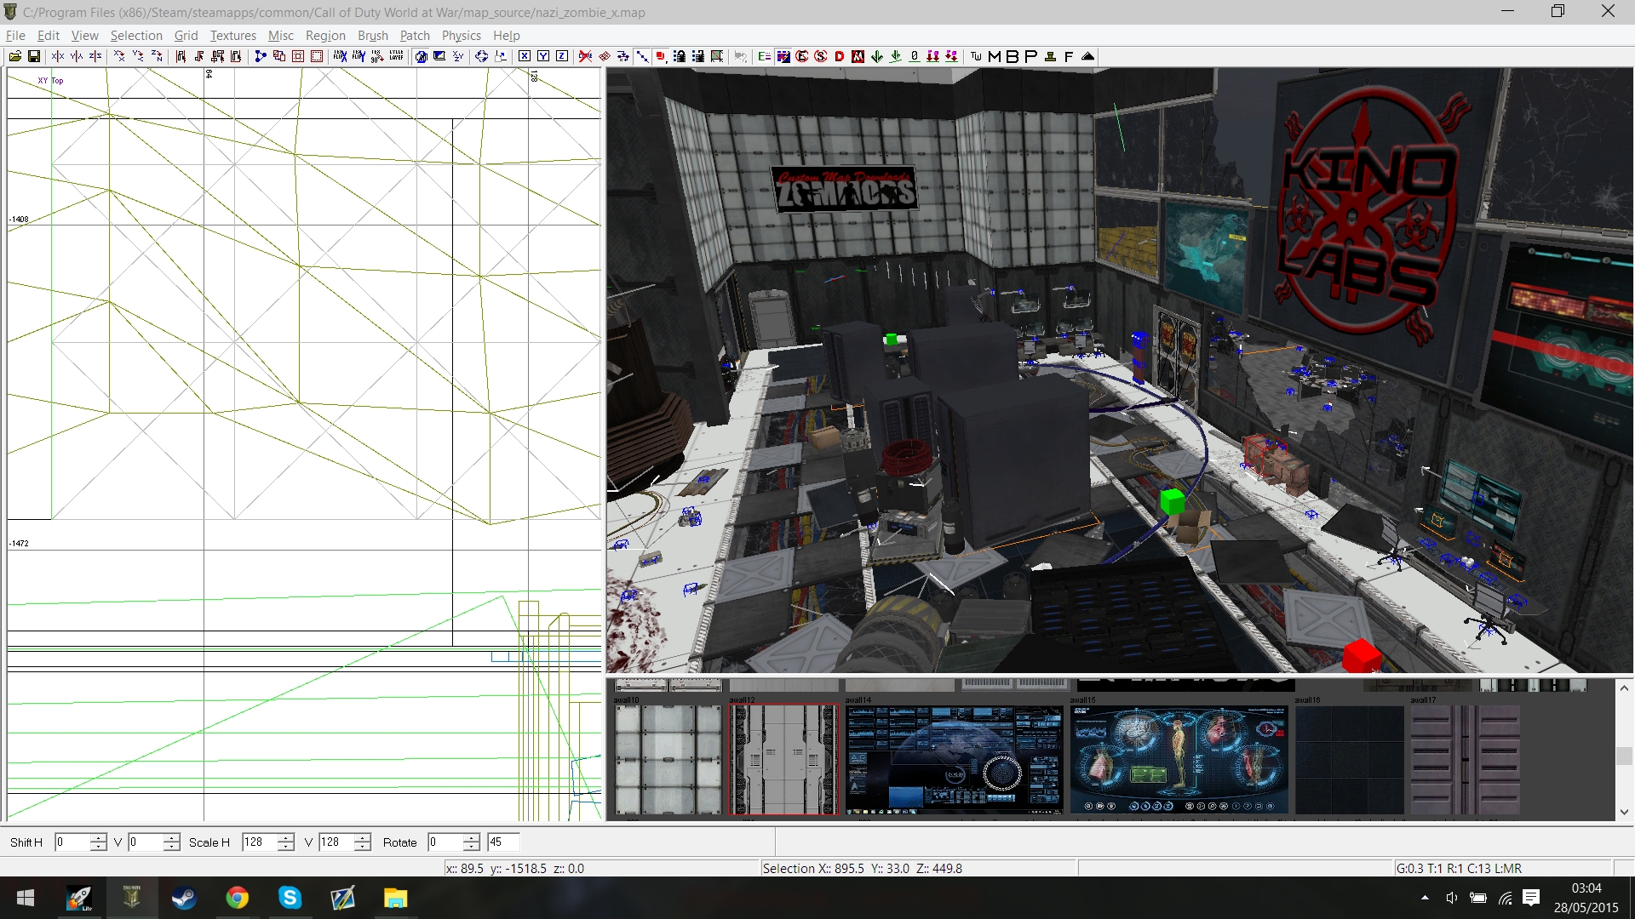Click texture browser scroll down arrow

coord(1624,812)
